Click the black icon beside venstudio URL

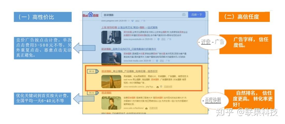point(158,87)
